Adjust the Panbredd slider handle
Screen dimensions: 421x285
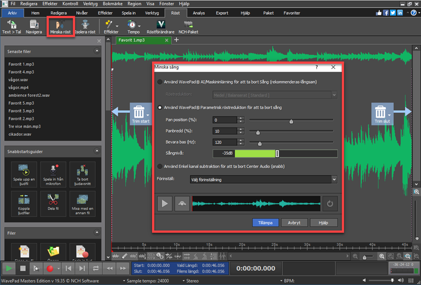pyautogui.click(x=258, y=132)
